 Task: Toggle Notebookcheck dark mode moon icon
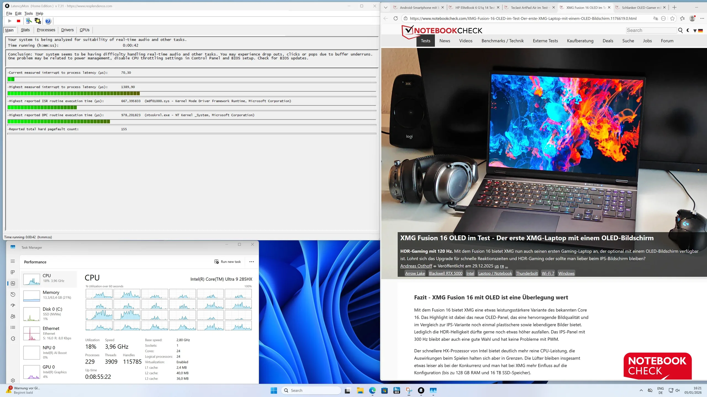pyautogui.click(x=688, y=30)
